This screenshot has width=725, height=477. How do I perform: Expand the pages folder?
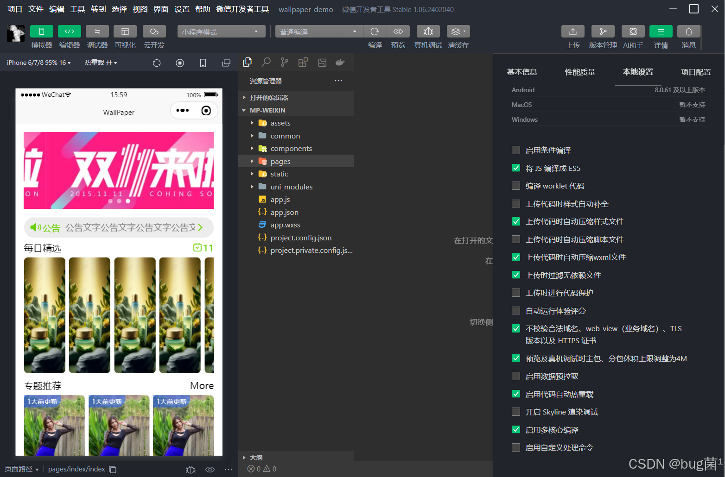[x=296, y=161]
